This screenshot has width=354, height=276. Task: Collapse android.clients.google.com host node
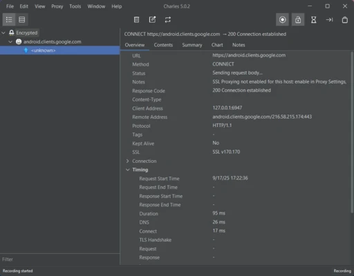[10, 41]
